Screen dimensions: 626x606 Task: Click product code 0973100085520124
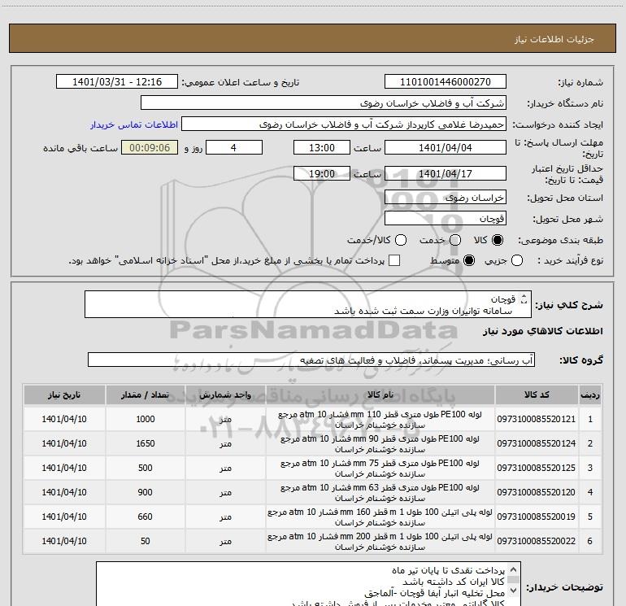pos(537,443)
